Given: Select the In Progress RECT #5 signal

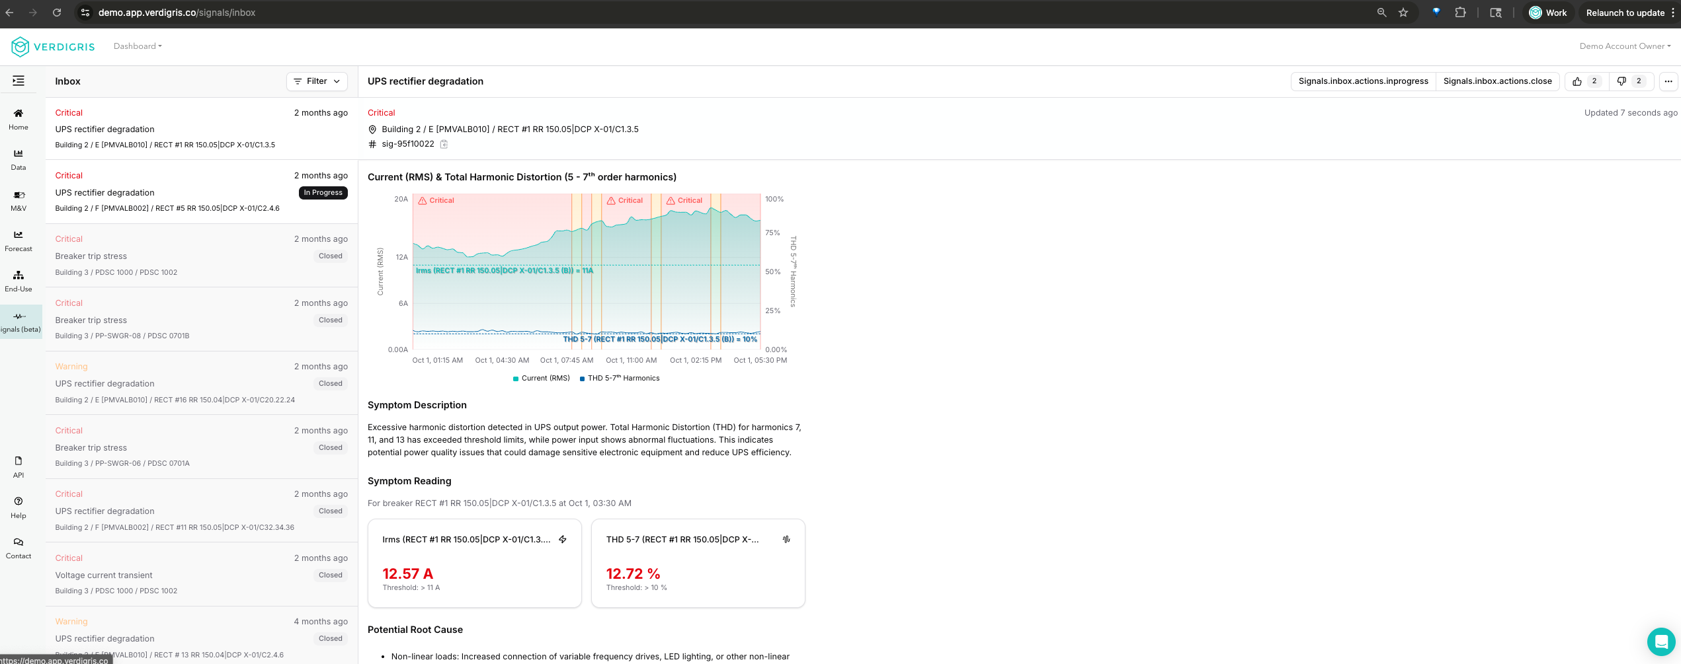Looking at the screenshot, I should pyautogui.click(x=202, y=192).
